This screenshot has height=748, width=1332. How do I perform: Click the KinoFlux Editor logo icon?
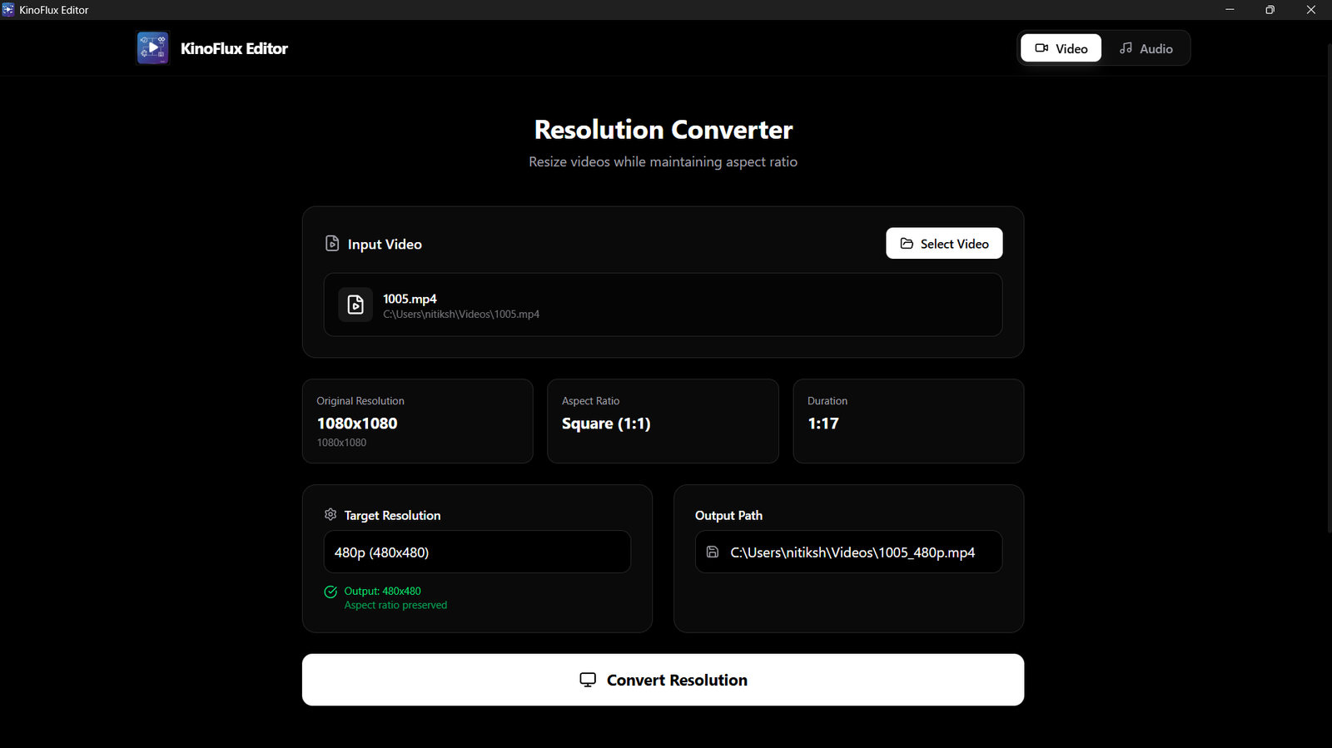point(152,48)
